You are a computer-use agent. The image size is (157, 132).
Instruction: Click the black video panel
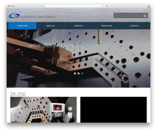(x=113, y=110)
